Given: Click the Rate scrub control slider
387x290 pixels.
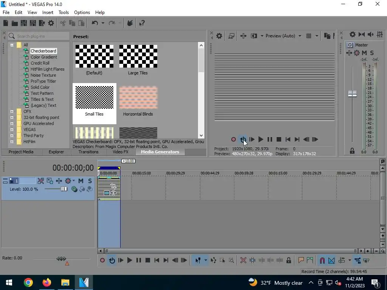Looking at the screenshot, I should click(61, 258).
